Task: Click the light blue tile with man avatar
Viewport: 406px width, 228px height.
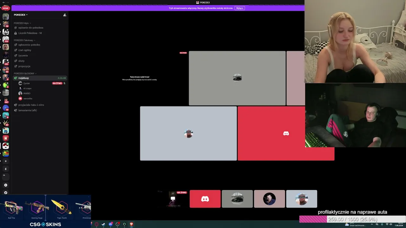Action: point(188,133)
